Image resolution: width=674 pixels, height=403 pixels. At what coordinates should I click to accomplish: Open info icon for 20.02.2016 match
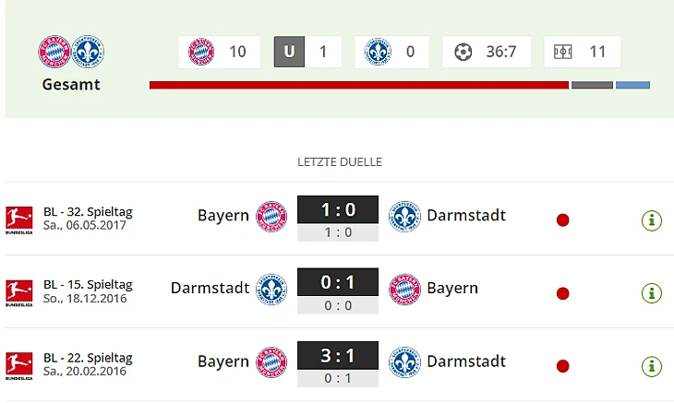652,366
